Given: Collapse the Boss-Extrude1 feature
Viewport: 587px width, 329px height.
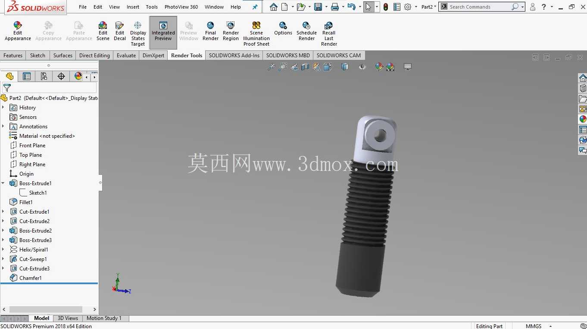Looking at the screenshot, I should click(x=3, y=183).
